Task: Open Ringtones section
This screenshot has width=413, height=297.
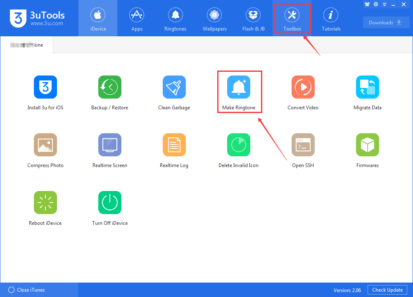Action: tap(176, 19)
